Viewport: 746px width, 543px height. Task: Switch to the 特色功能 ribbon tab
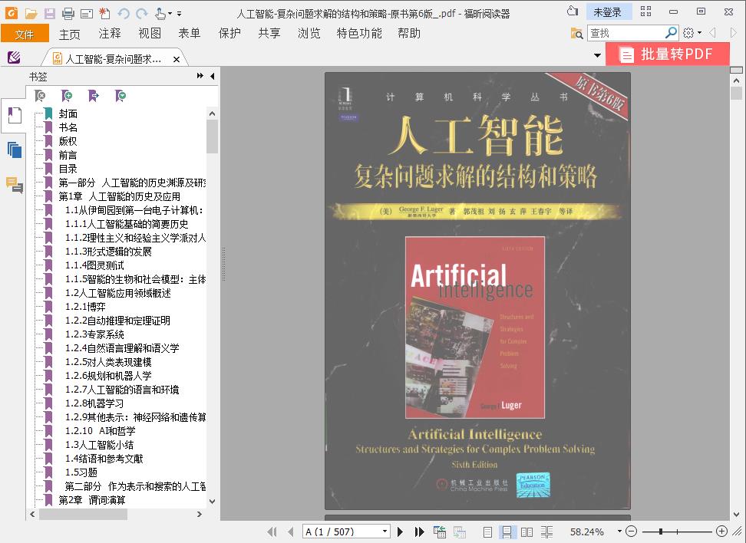359,33
